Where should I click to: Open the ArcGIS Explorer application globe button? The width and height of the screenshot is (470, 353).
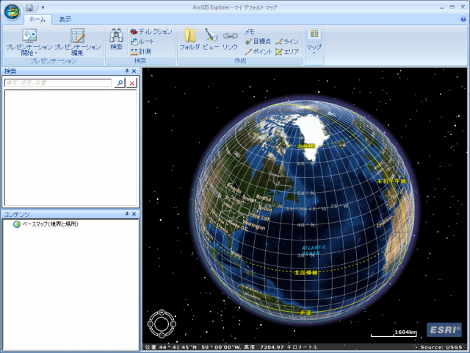point(12,12)
